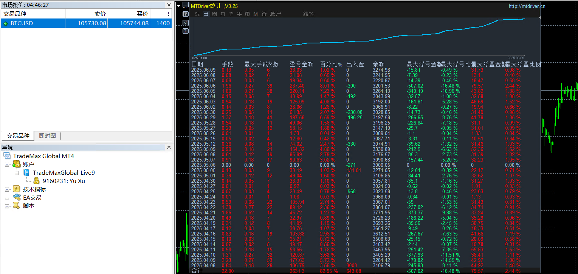Screen dimensions: 578x274
Task: Switch to the 即时图 tick chart tab
Action: (x=47, y=136)
